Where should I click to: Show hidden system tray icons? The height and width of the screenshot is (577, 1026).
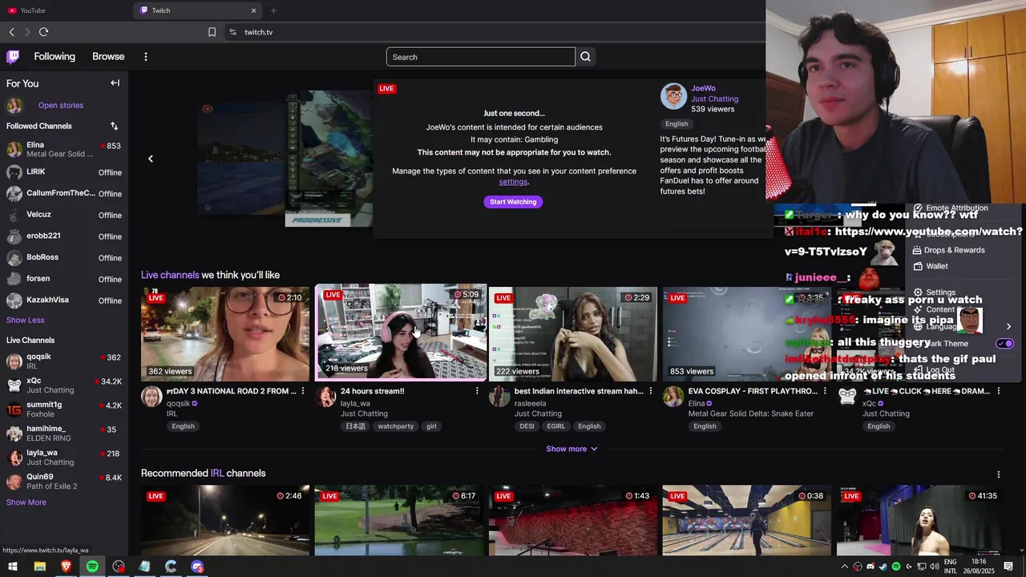tap(844, 567)
